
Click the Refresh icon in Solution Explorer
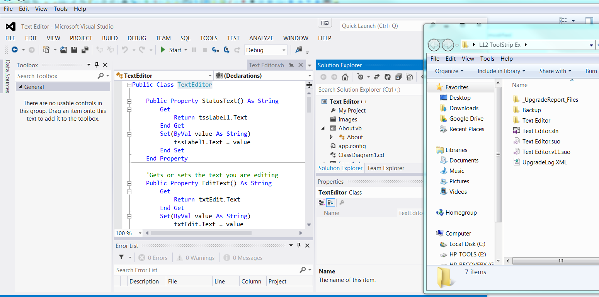[x=388, y=77]
